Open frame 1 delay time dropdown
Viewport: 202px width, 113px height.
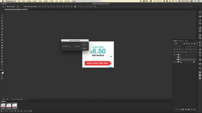(x=3, y=109)
